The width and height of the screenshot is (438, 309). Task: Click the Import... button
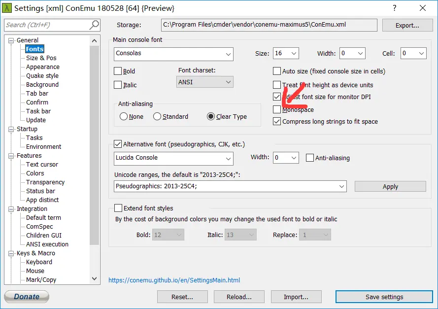click(x=296, y=297)
